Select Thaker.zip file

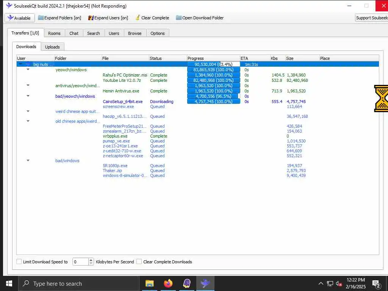pos(112,171)
